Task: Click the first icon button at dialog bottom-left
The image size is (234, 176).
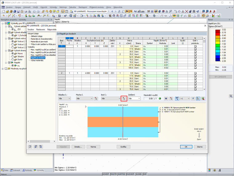Action: (x=30, y=147)
